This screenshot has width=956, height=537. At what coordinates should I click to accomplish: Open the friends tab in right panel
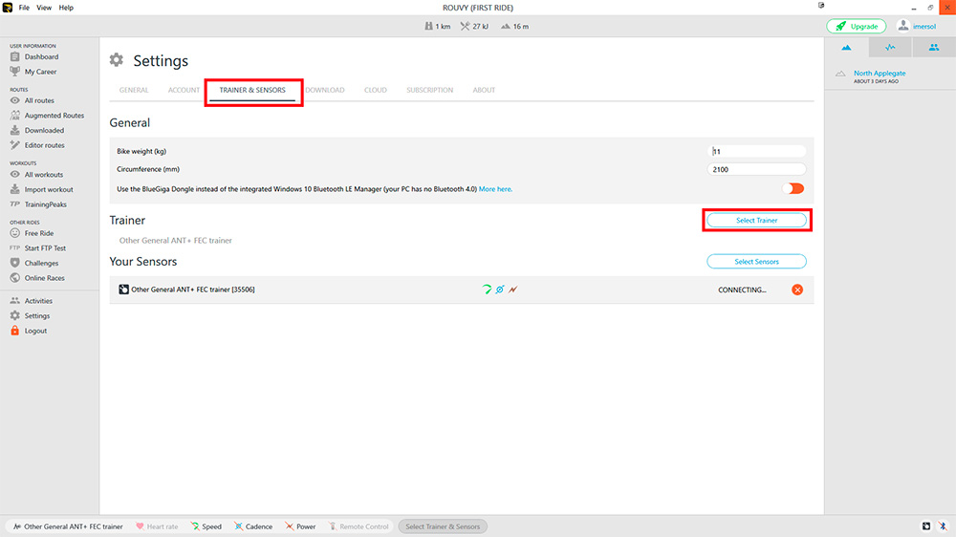coord(933,48)
